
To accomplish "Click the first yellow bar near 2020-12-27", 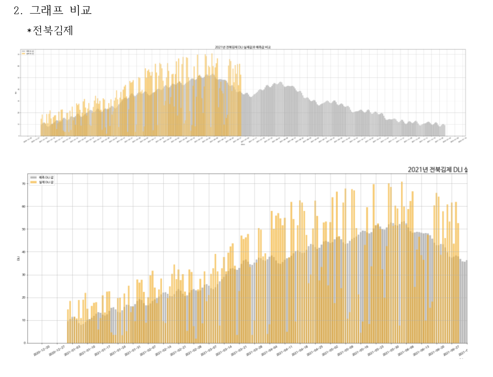I will [x=68, y=322].
